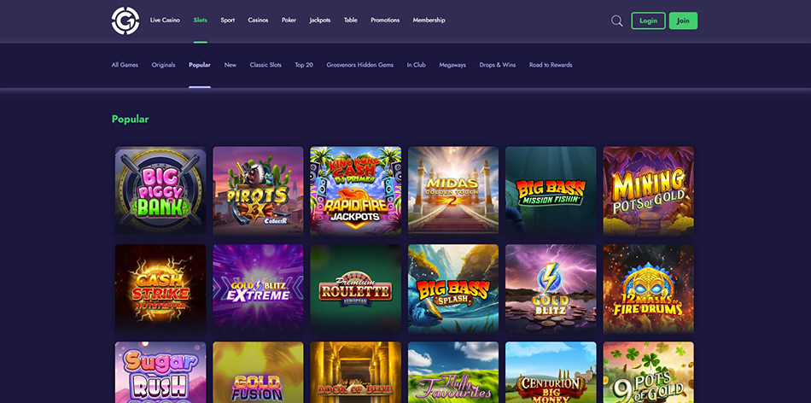Open the Jackpots menu item

pos(319,20)
